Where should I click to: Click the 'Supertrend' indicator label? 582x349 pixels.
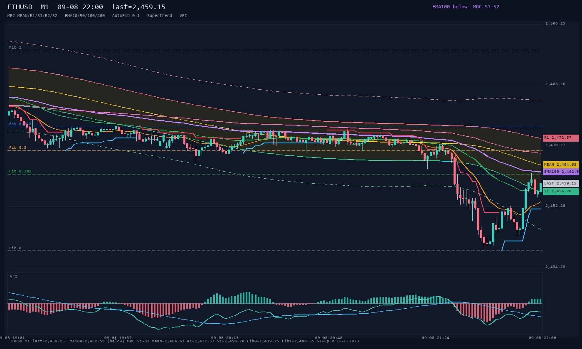[x=160, y=15]
